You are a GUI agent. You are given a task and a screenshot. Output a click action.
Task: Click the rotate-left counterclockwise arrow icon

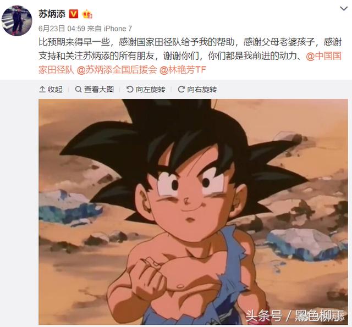pyautogui.click(x=130, y=89)
